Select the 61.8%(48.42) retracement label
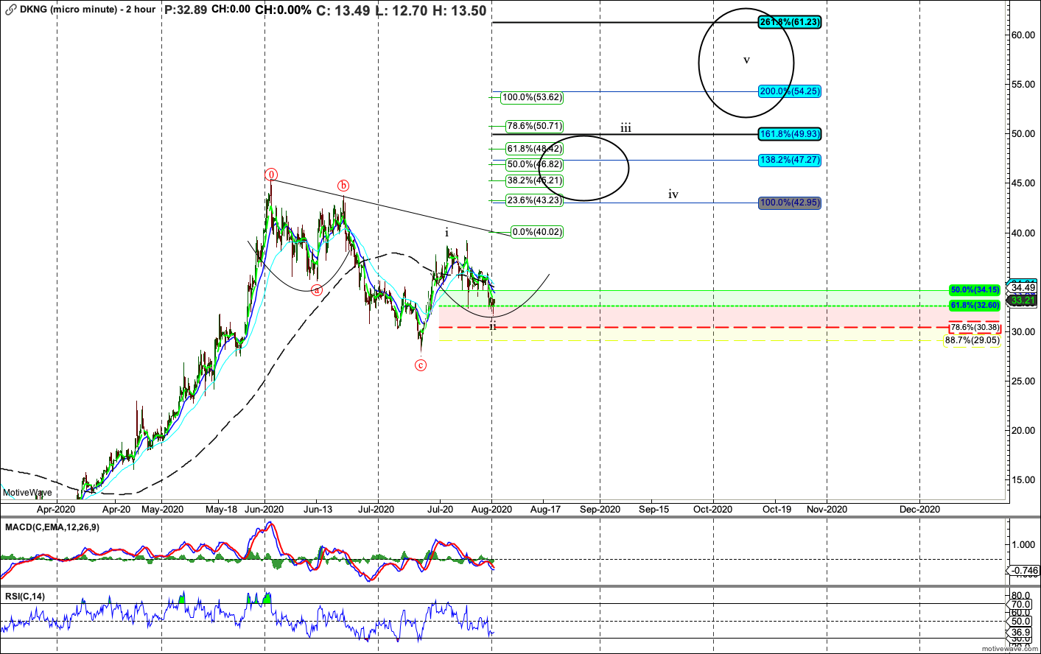This screenshot has width=1041, height=654. (534, 149)
